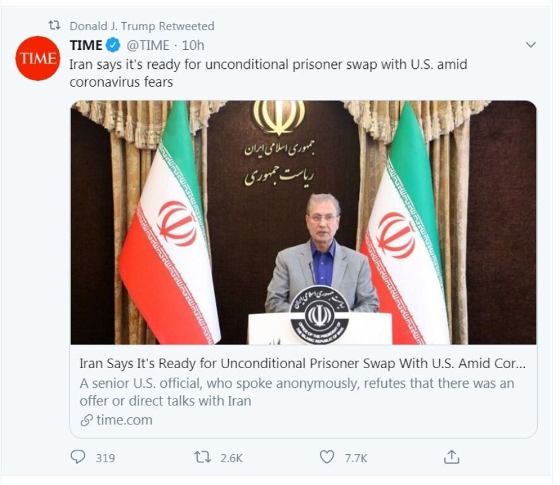Image resolution: width=560 pixels, height=485 pixels.
Task: Click the reply speech bubble icon
Action: click(x=78, y=457)
